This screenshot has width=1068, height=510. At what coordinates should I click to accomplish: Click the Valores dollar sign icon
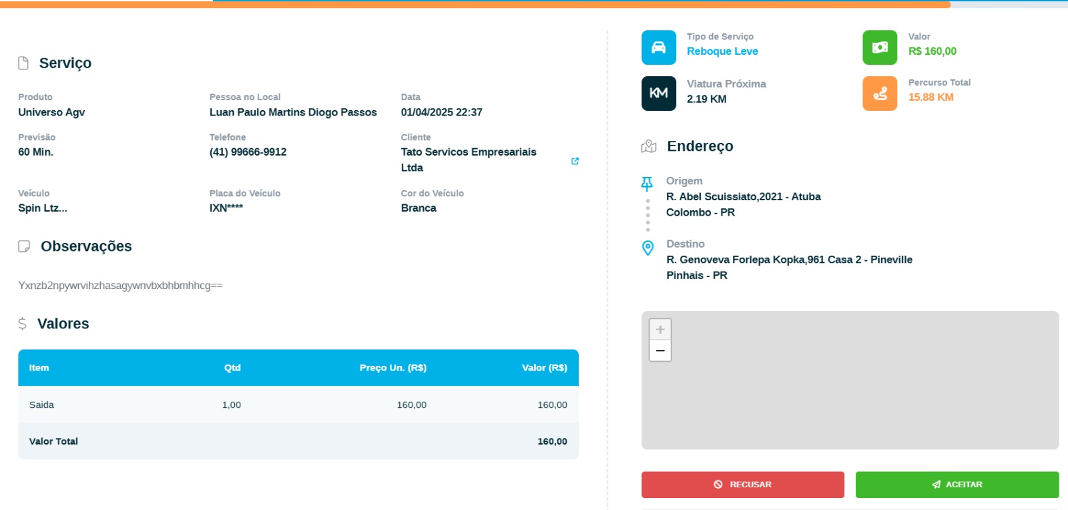pos(22,324)
